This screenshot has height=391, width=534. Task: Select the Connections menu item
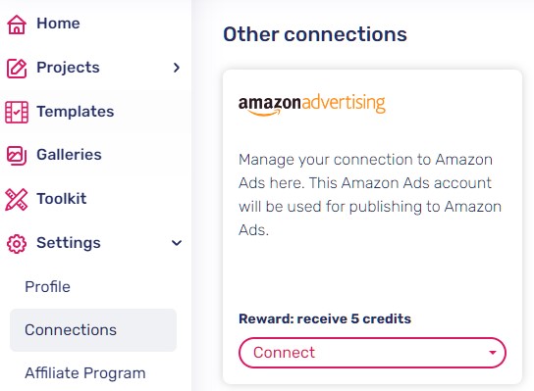pyautogui.click(x=93, y=330)
